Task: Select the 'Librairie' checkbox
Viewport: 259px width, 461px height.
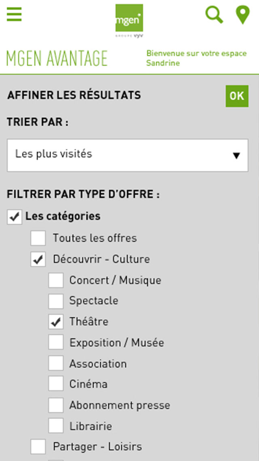Action: click(56, 426)
